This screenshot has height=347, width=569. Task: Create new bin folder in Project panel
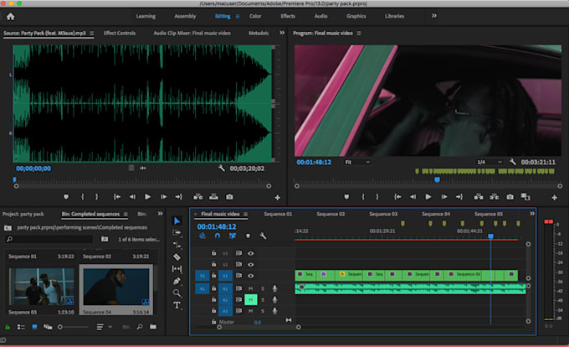153,327
